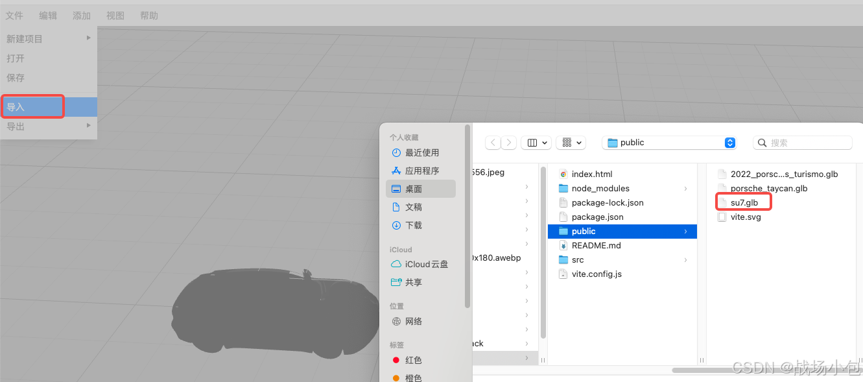Click the 下载 download icon
863x382 pixels.
[x=397, y=225]
